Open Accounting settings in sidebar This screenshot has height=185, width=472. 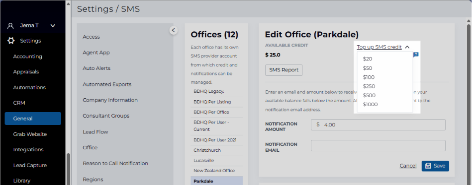[28, 57]
